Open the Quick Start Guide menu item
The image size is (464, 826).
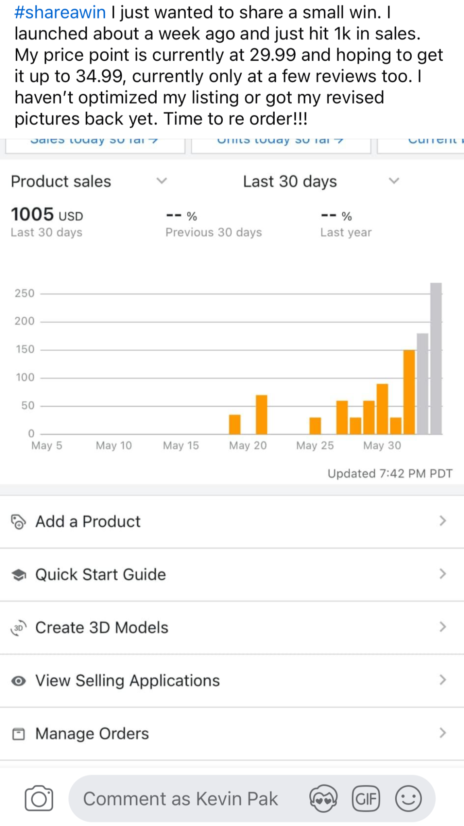101,575
